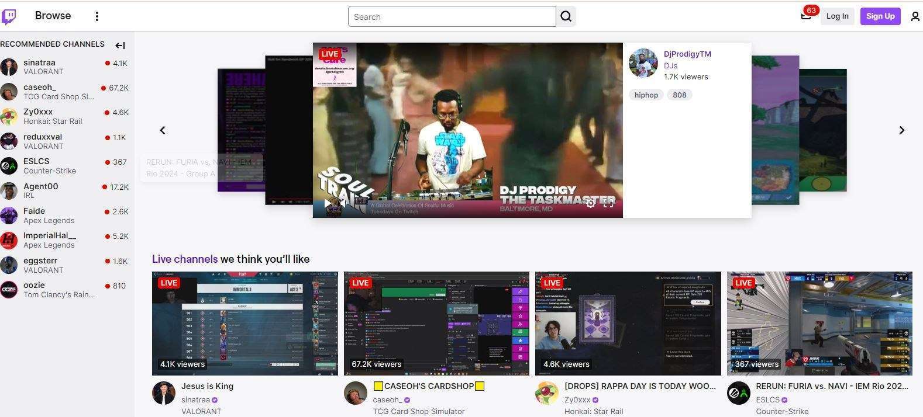The image size is (923, 417).
Task: Show the next carousel stream
Action: (901, 130)
